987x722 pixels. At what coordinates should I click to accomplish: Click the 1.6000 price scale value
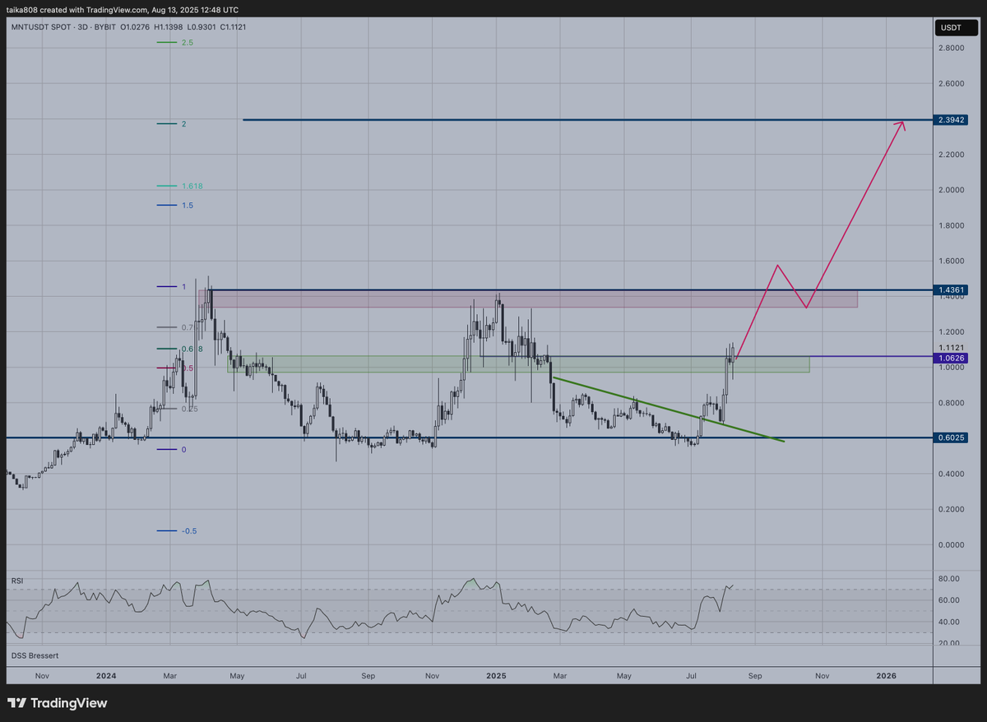[951, 261]
